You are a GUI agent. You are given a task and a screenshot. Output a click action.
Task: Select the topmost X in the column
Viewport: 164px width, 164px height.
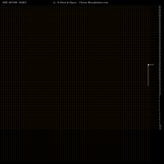(x=148, y=66)
